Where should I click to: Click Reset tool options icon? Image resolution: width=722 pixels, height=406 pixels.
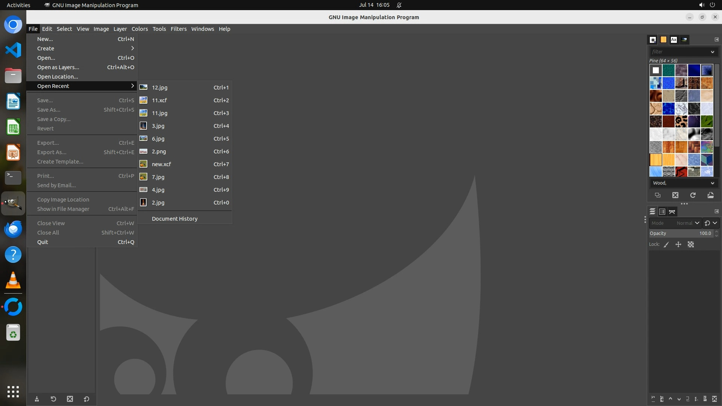pyautogui.click(x=86, y=399)
